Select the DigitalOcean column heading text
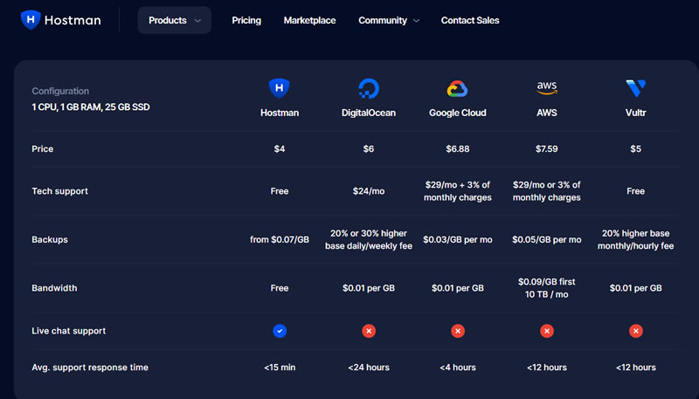The width and height of the screenshot is (699, 399). [x=369, y=113]
